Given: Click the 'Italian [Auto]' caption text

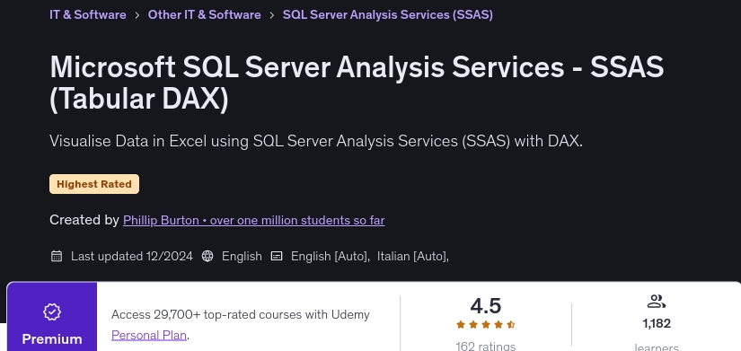Looking at the screenshot, I should 413,256.
